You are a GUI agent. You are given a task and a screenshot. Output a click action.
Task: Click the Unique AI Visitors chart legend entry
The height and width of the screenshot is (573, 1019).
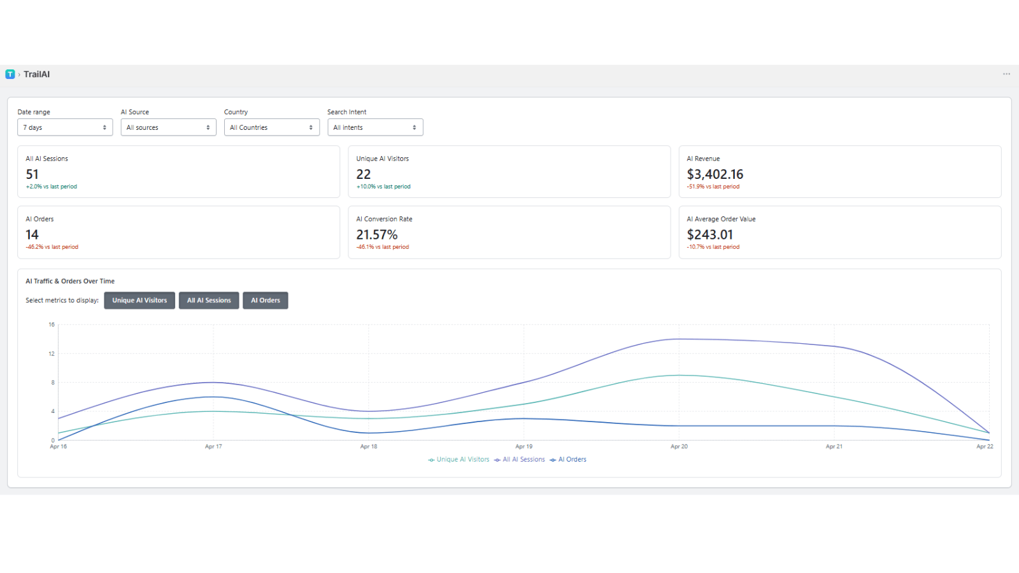(x=459, y=460)
